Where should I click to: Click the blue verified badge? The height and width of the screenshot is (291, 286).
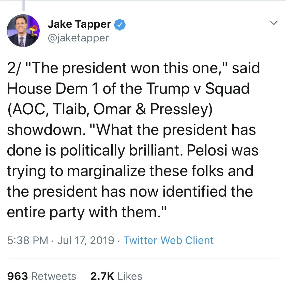point(119,25)
